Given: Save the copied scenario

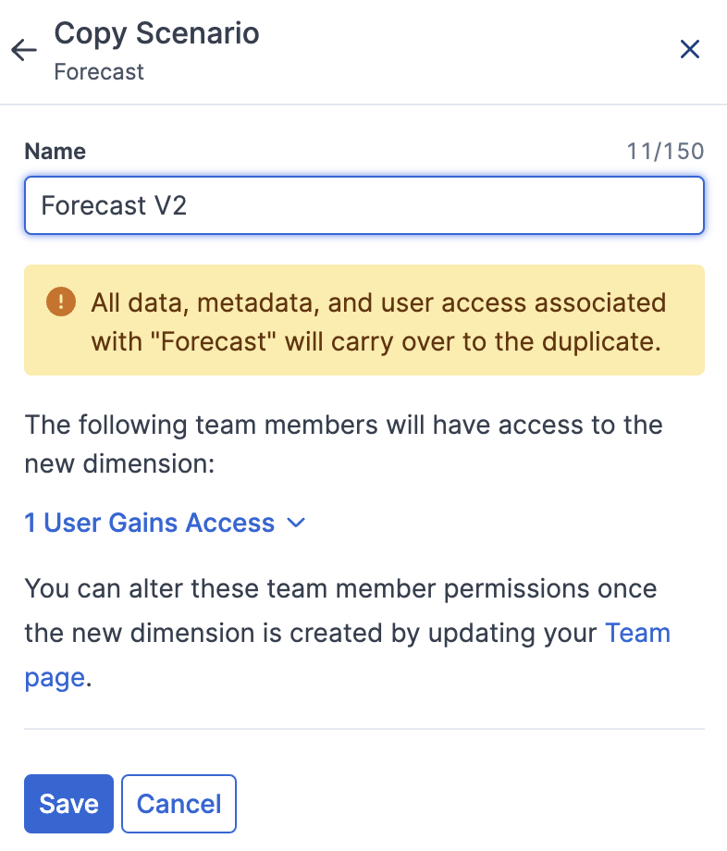Looking at the screenshot, I should 68,804.
